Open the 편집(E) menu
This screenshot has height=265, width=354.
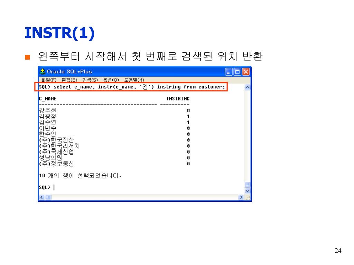pyautogui.click(x=69, y=80)
